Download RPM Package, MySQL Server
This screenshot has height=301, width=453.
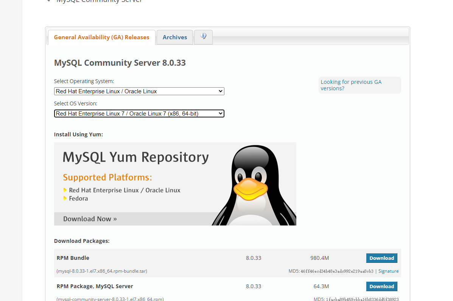(381, 286)
